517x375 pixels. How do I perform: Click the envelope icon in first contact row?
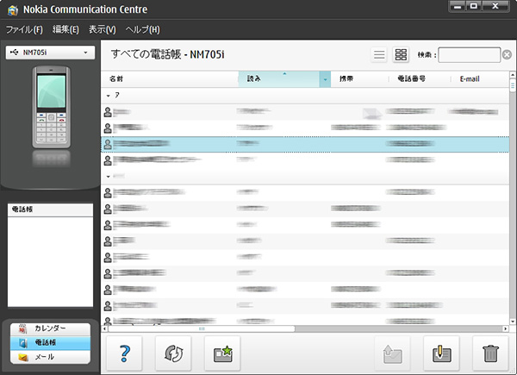(371, 113)
